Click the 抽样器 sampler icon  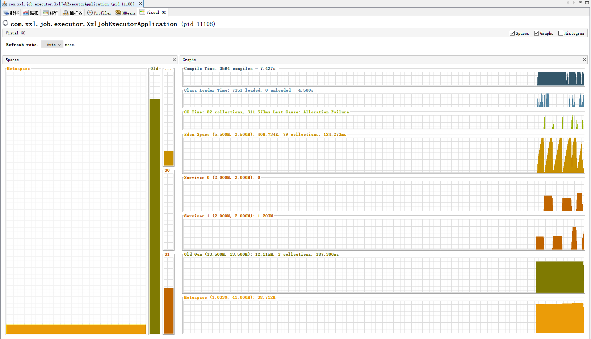[66, 13]
